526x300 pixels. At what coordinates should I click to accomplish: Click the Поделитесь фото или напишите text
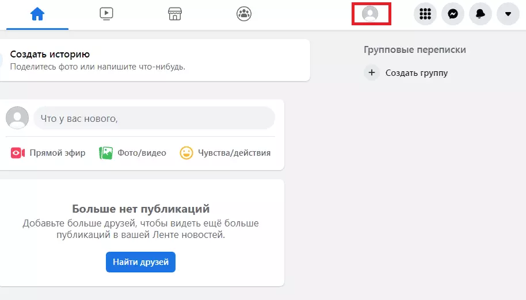click(x=98, y=67)
